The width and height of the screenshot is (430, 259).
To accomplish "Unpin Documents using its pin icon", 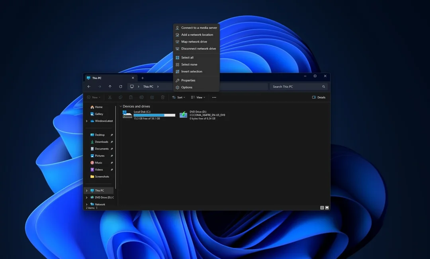I will click(111, 149).
